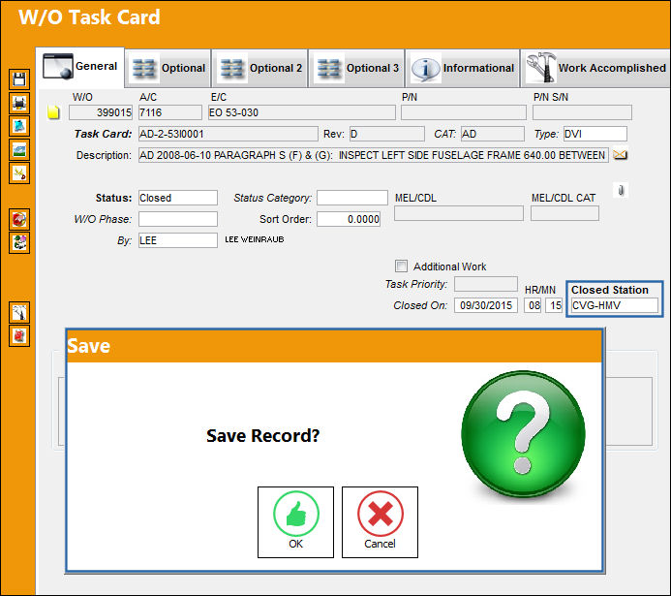Click the Description text field
The width and height of the screenshot is (671, 596).
(374, 155)
